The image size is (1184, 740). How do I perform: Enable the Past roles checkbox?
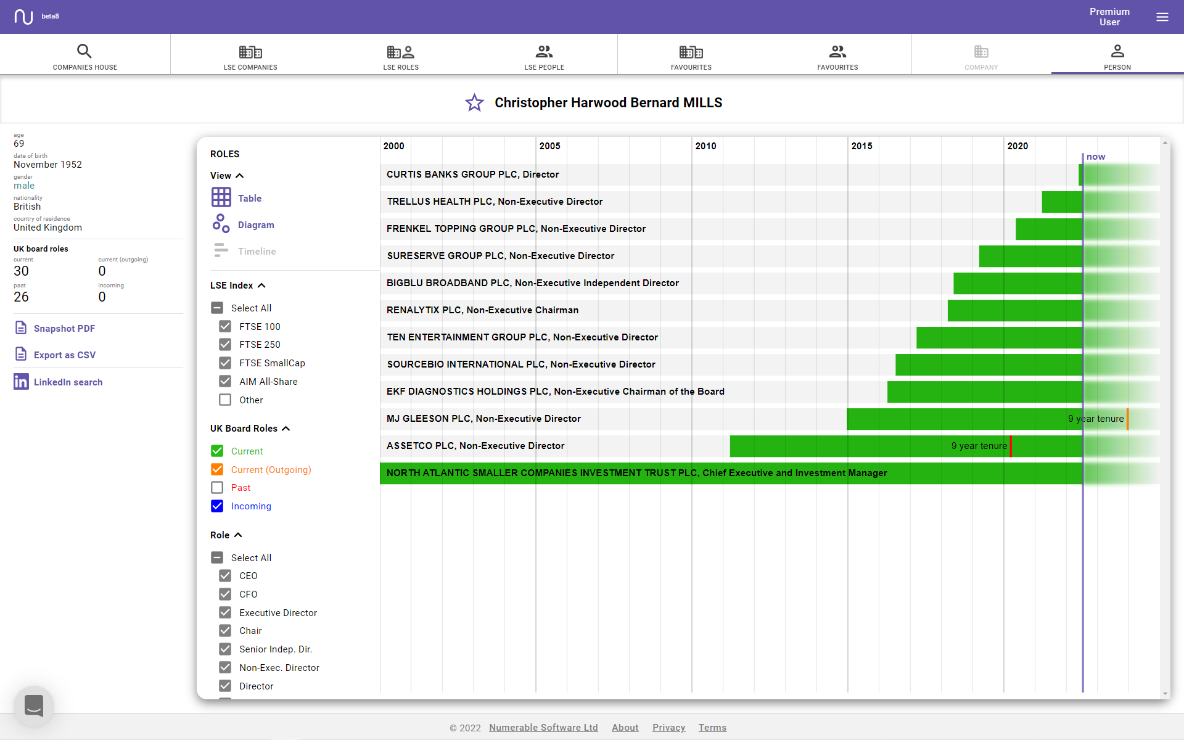tap(217, 487)
